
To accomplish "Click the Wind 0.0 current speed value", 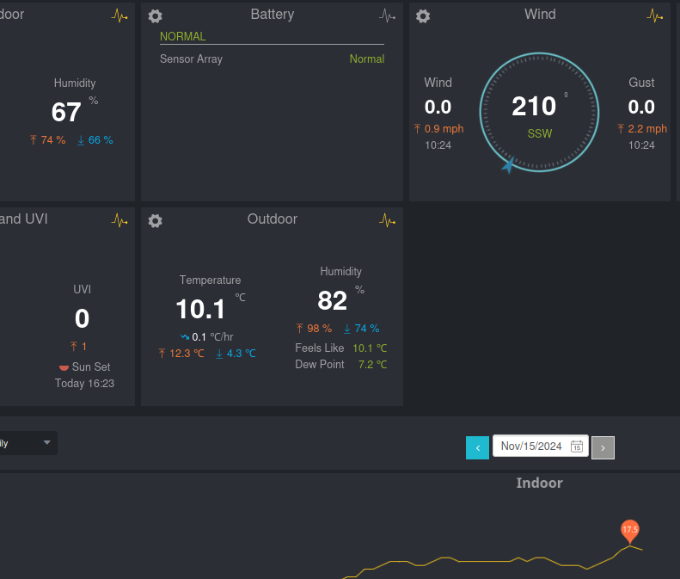I will click(438, 108).
